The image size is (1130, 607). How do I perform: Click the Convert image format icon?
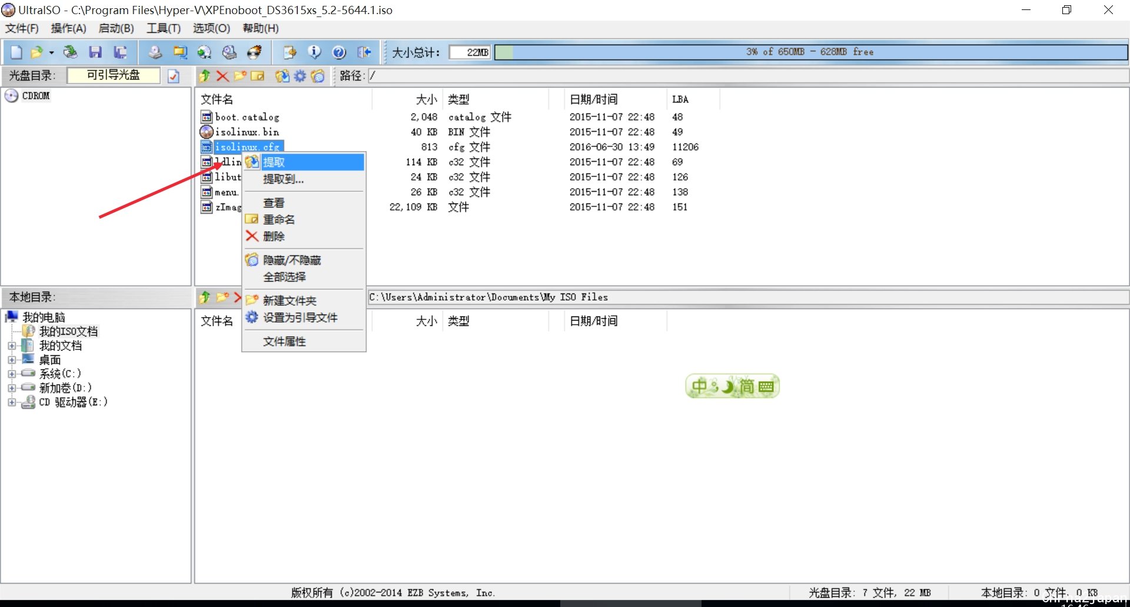pos(204,52)
